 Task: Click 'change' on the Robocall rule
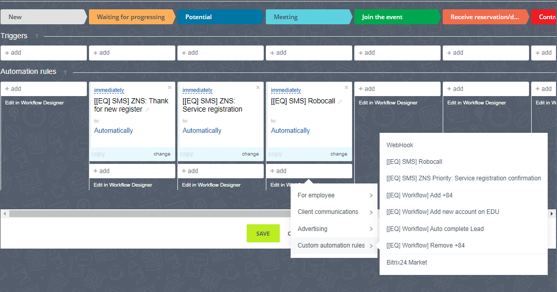click(x=339, y=154)
